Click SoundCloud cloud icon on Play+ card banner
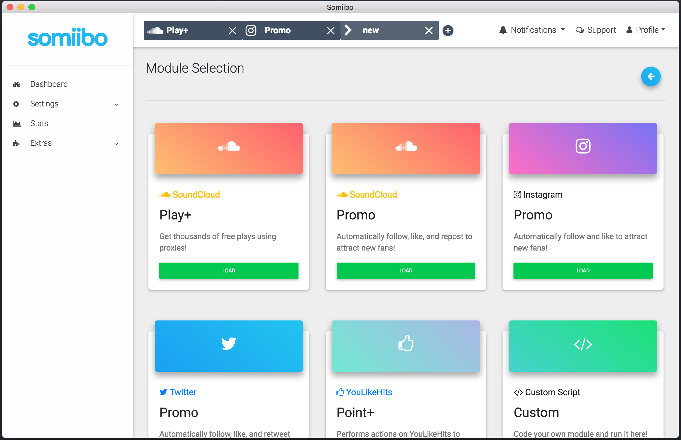 (x=229, y=146)
